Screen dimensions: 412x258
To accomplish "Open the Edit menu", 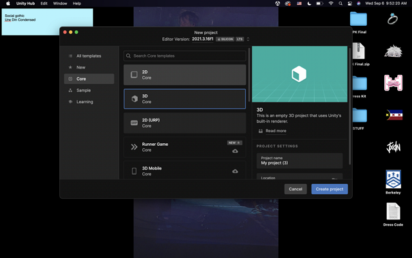I will tap(44, 3).
